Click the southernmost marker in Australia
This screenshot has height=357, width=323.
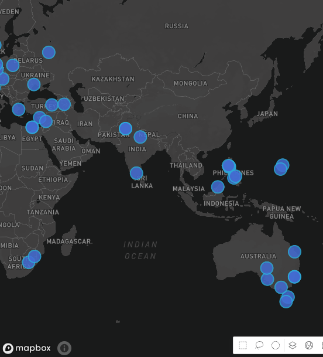click(x=286, y=301)
